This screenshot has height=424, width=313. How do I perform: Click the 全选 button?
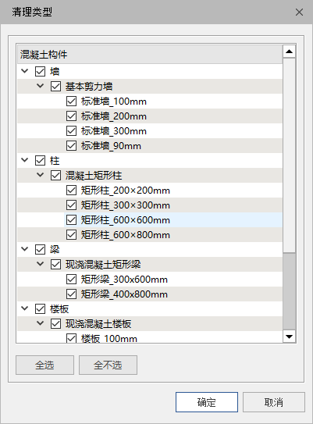[x=44, y=365]
